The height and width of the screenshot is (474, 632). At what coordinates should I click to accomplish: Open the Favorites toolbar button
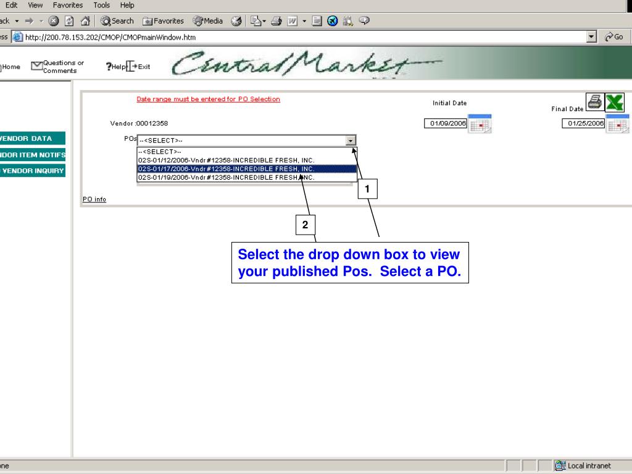point(163,21)
